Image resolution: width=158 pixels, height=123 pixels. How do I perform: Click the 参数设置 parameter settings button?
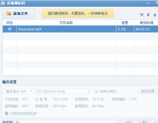click(x=147, y=91)
